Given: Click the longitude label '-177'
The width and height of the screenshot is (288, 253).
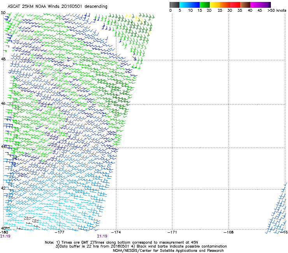Looking at the screenshot, I should [60, 232].
